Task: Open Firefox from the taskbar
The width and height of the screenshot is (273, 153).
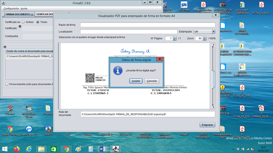Action: click(16, 149)
